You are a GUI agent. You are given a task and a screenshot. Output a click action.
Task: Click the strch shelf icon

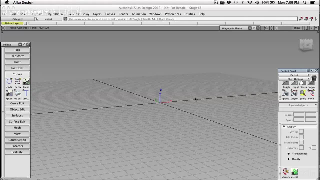click(x=311, y=93)
